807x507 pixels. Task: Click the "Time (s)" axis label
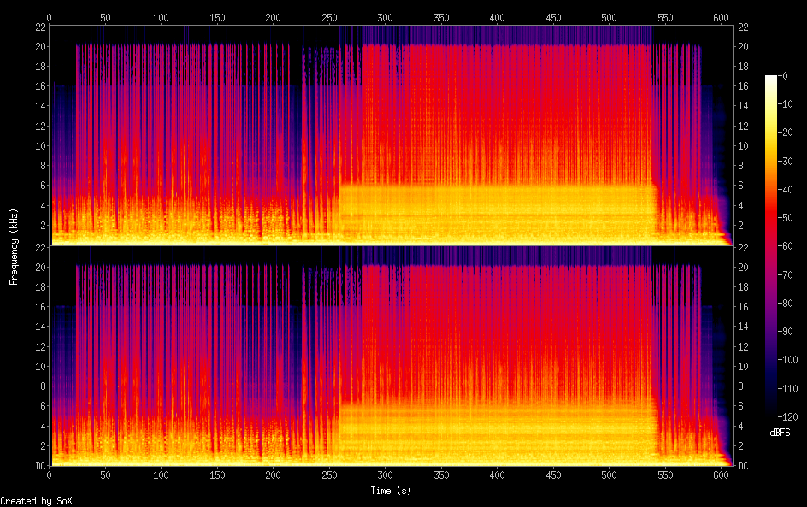[390, 491]
